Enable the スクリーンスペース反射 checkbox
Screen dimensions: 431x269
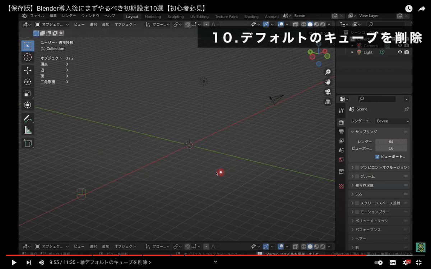tap(357, 203)
